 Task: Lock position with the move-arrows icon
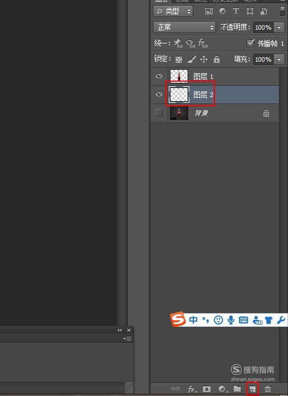click(204, 59)
